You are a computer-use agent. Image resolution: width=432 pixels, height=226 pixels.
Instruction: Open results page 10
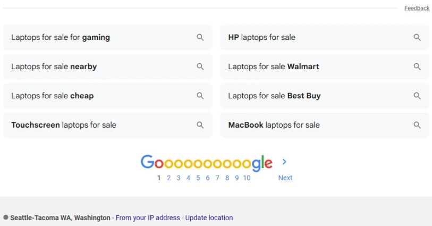point(247,178)
